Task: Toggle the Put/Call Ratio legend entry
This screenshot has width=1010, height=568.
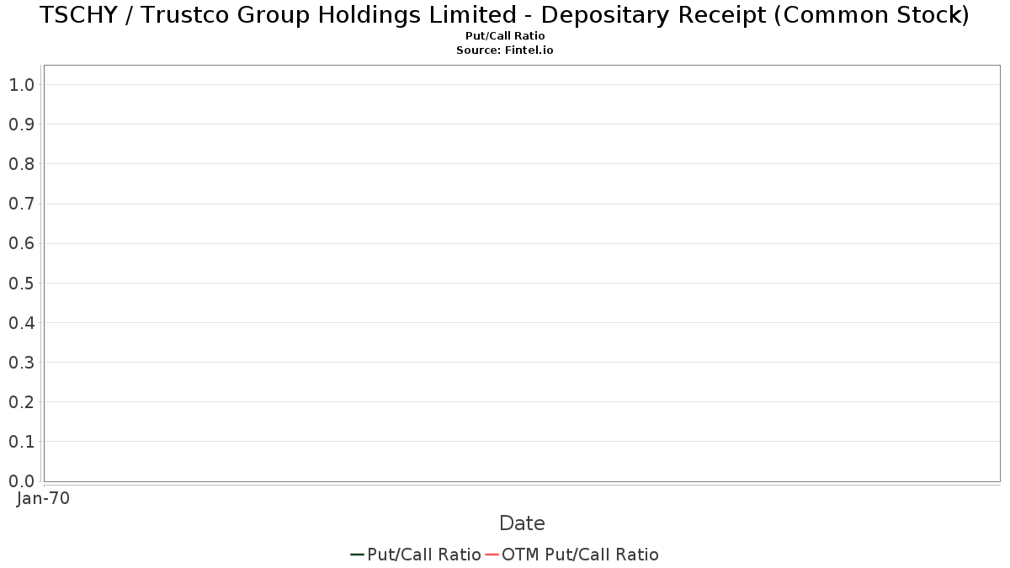Action: click(x=424, y=555)
